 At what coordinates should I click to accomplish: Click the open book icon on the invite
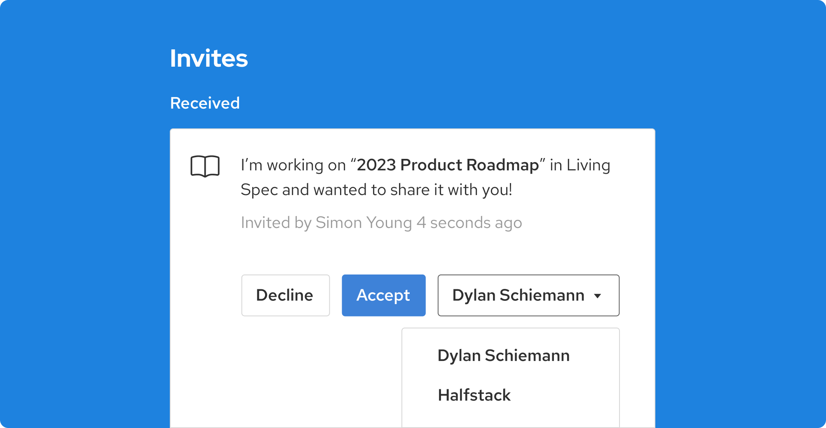[205, 166]
